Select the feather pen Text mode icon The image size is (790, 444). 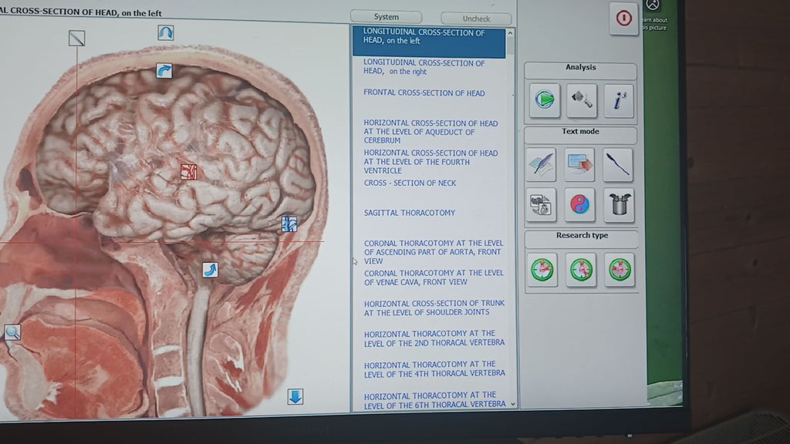point(541,164)
